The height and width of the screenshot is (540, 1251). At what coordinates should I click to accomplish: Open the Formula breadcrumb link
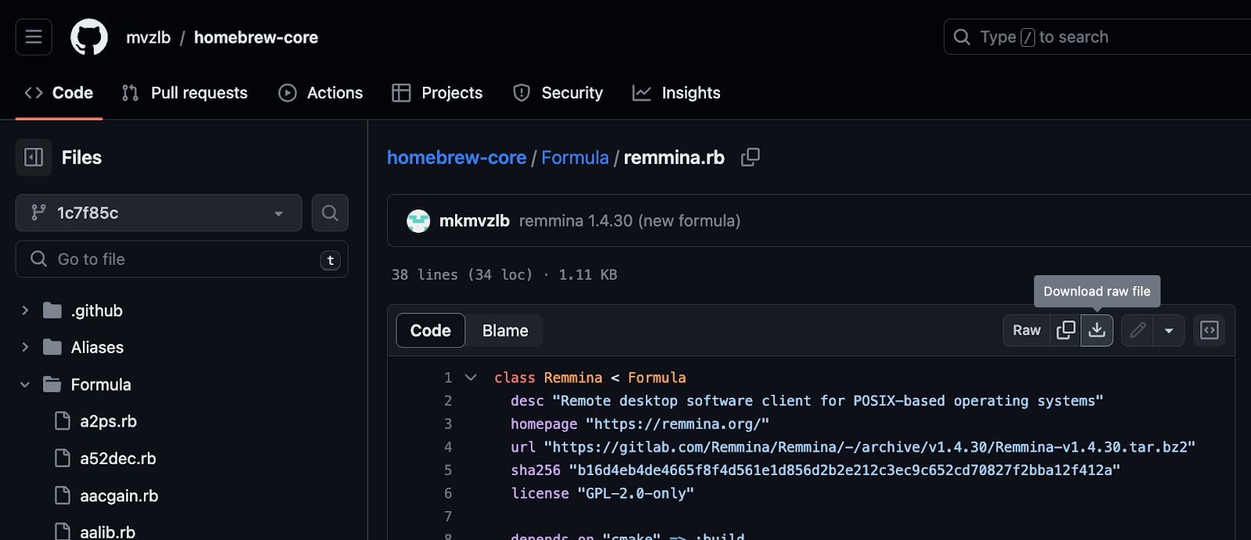[x=575, y=158]
